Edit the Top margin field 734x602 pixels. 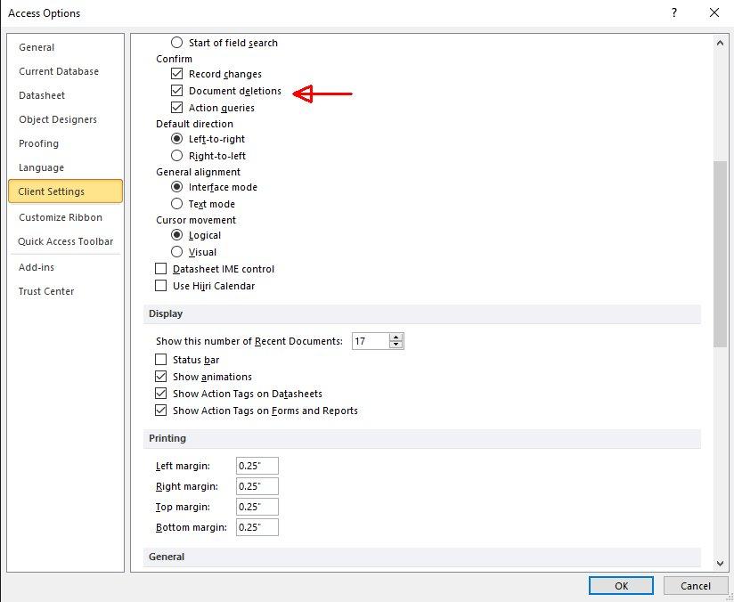pos(257,507)
